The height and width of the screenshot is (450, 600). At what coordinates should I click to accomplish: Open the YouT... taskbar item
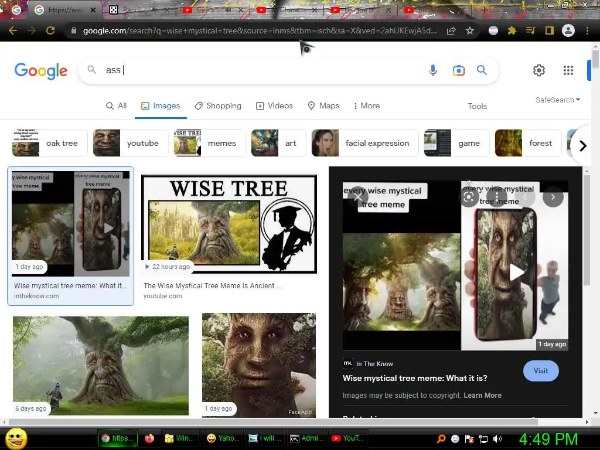coord(348,438)
